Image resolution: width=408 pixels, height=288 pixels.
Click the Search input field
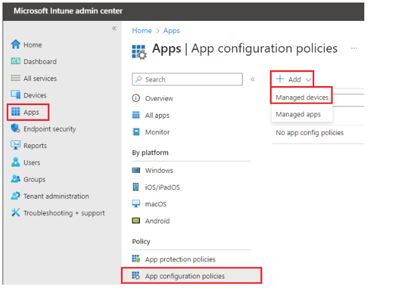[187, 79]
